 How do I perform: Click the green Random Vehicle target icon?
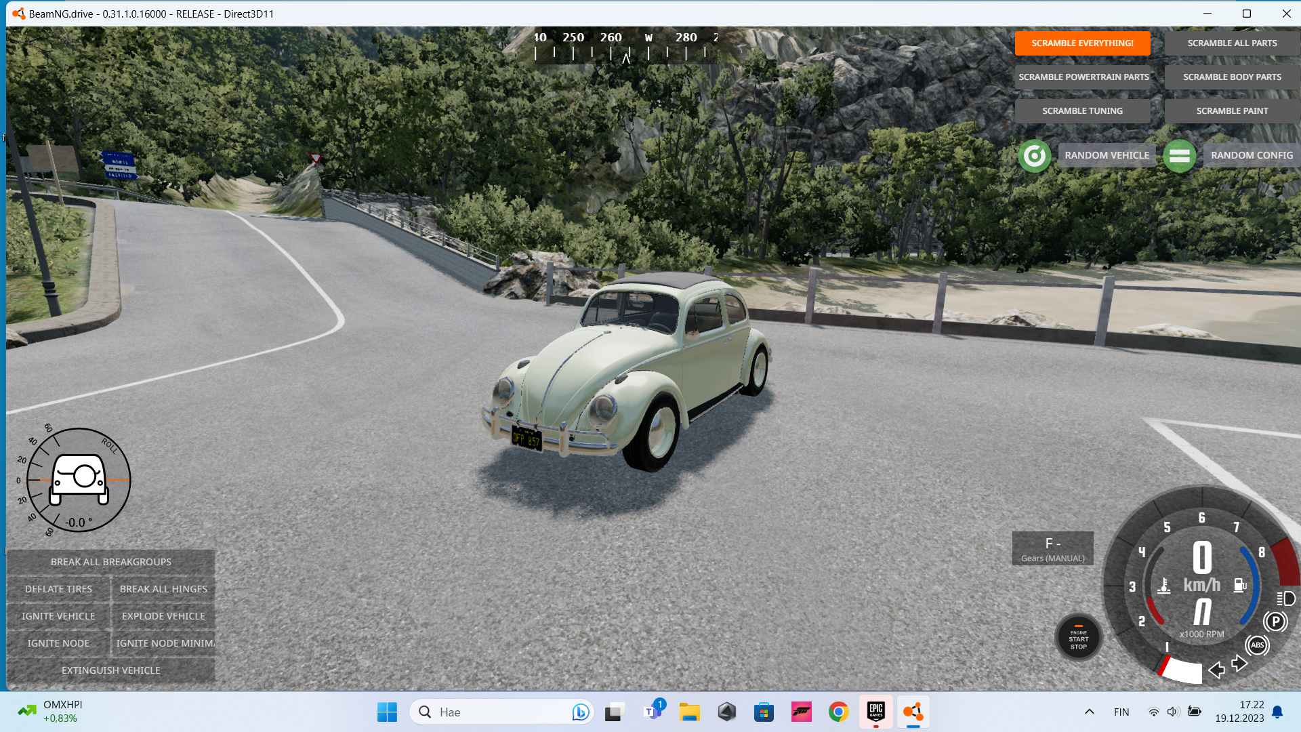1034,156
